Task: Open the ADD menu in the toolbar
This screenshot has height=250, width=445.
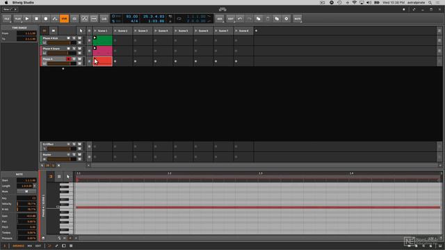Action: pos(220,19)
